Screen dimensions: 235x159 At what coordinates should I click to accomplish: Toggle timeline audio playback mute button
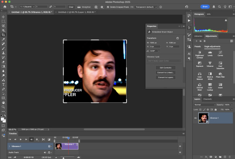[x=31, y=140]
